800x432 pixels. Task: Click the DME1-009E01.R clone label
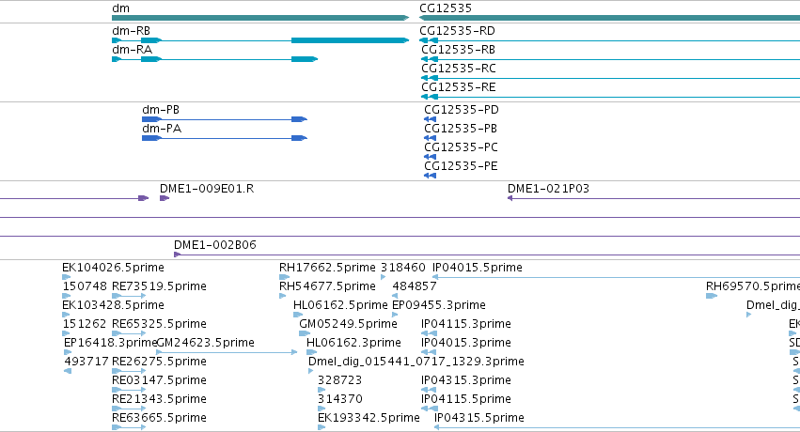pyautogui.click(x=207, y=189)
